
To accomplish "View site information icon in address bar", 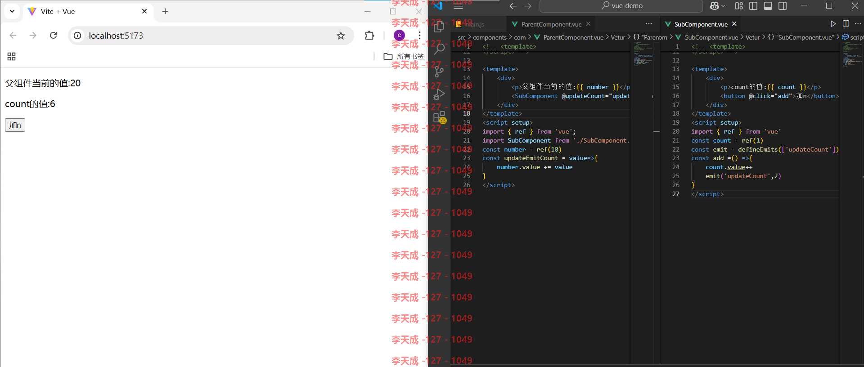I will [78, 36].
